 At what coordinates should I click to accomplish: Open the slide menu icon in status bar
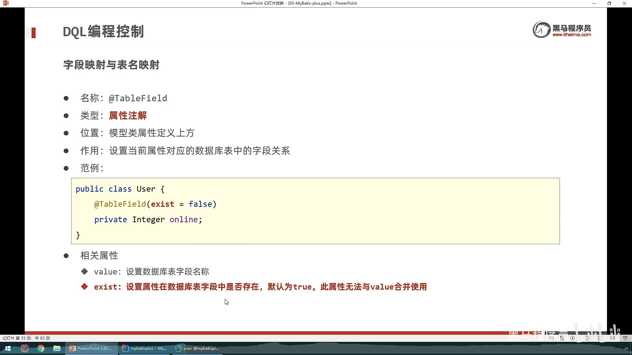coord(562,338)
